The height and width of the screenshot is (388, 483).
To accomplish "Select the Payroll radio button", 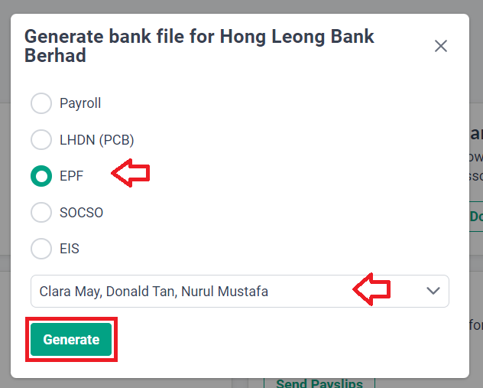I will point(41,103).
